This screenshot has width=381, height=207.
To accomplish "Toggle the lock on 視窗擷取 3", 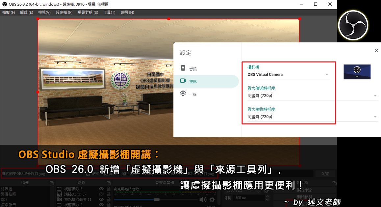I will coord(108,189).
